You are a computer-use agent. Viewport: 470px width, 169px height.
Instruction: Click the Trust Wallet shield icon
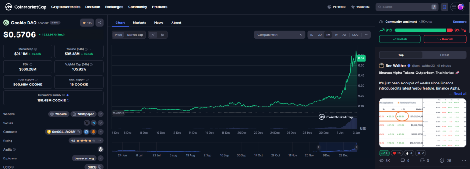click(x=86, y=131)
